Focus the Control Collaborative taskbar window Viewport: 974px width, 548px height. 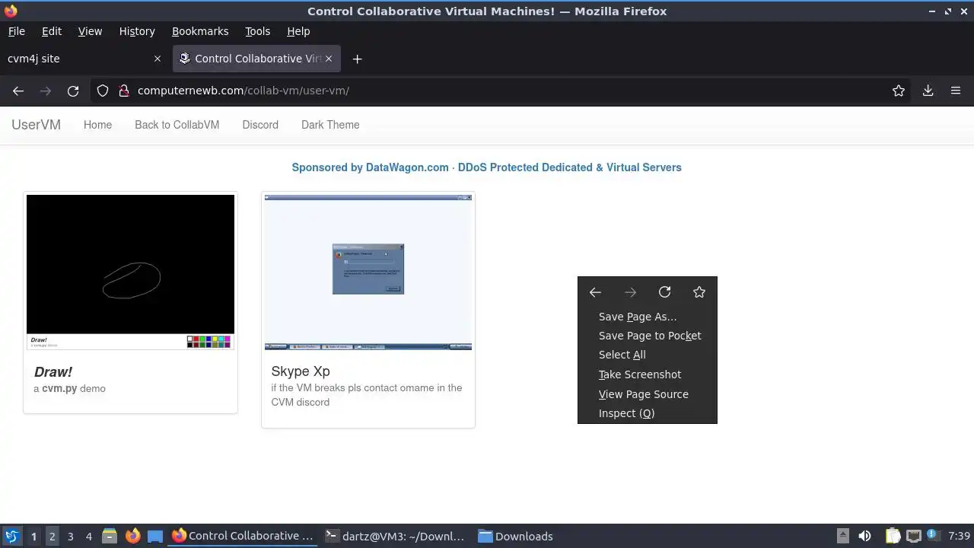pos(243,536)
